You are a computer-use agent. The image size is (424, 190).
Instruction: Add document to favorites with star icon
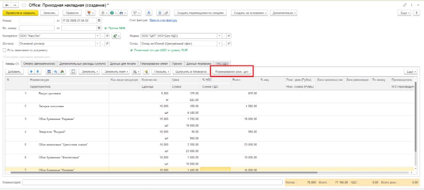(24, 5)
